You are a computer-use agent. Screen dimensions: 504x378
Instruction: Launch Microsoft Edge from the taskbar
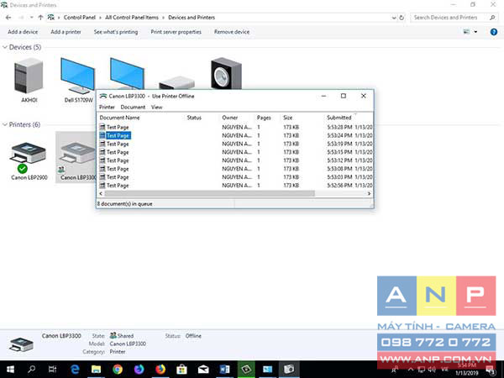coord(75,370)
